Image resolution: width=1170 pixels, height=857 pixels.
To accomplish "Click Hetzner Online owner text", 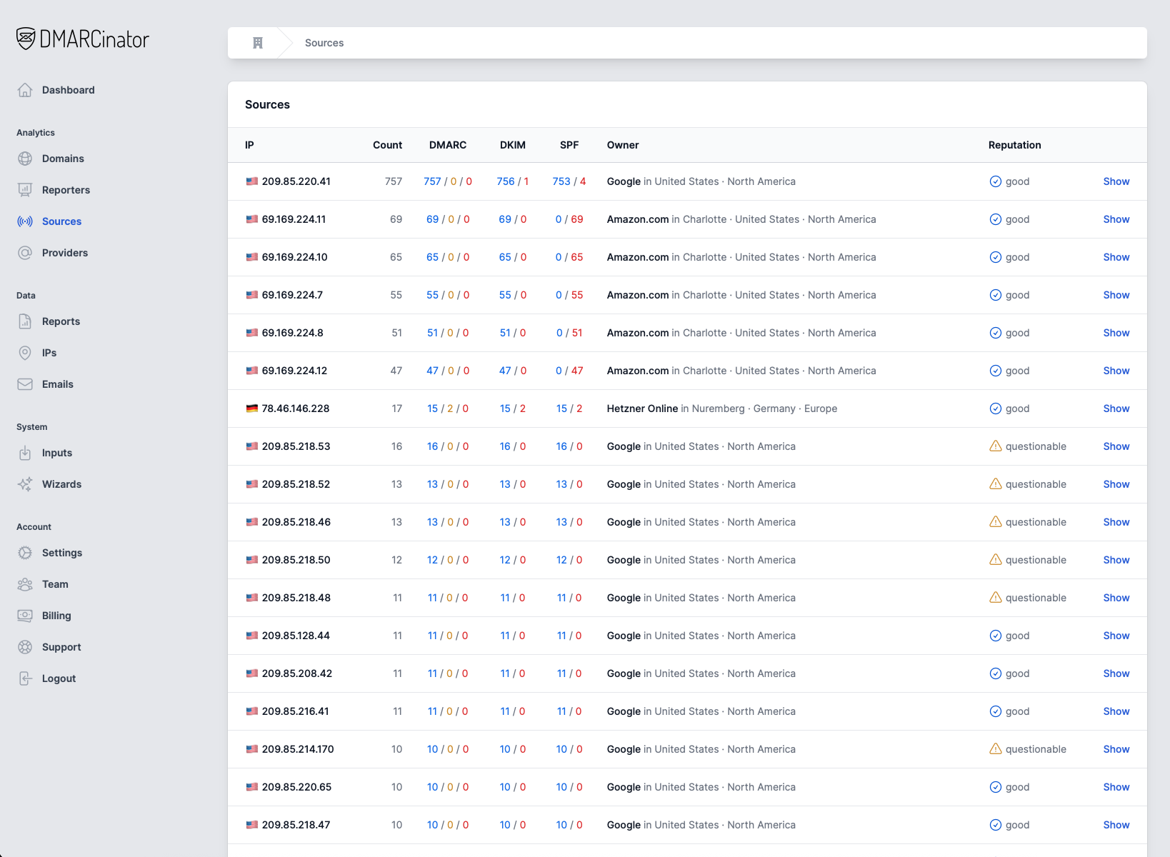I will pyautogui.click(x=642, y=409).
